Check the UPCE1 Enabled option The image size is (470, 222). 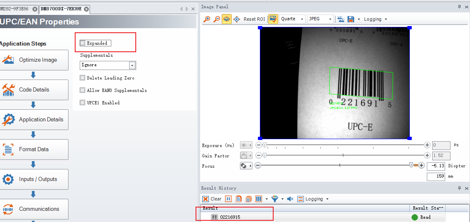click(83, 103)
